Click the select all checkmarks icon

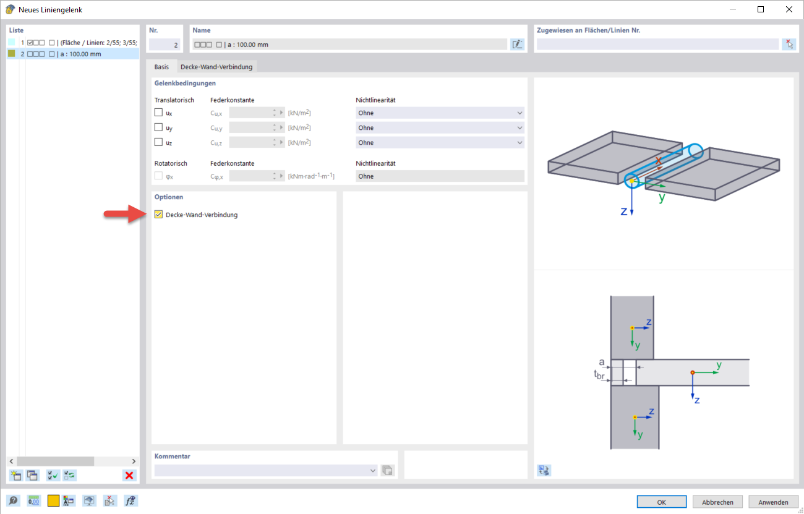pyautogui.click(x=53, y=475)
